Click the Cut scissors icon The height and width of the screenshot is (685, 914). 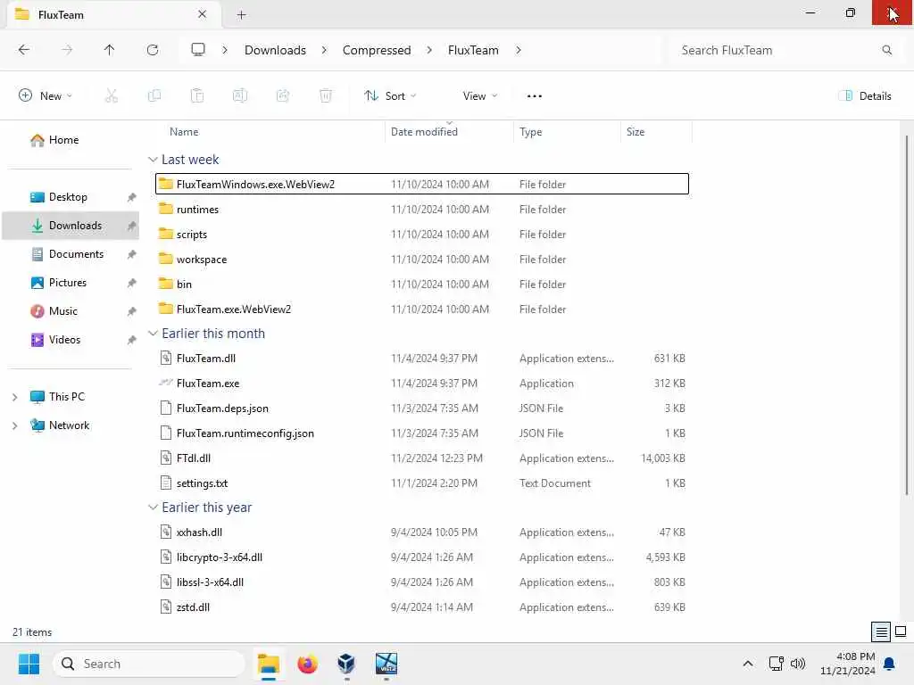(x=112, y=95)
